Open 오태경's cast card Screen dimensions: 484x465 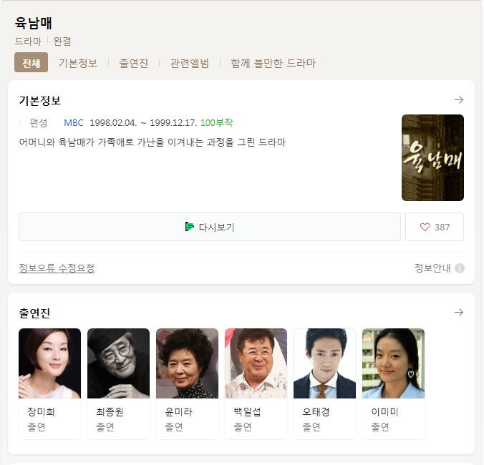coord(325,383)
